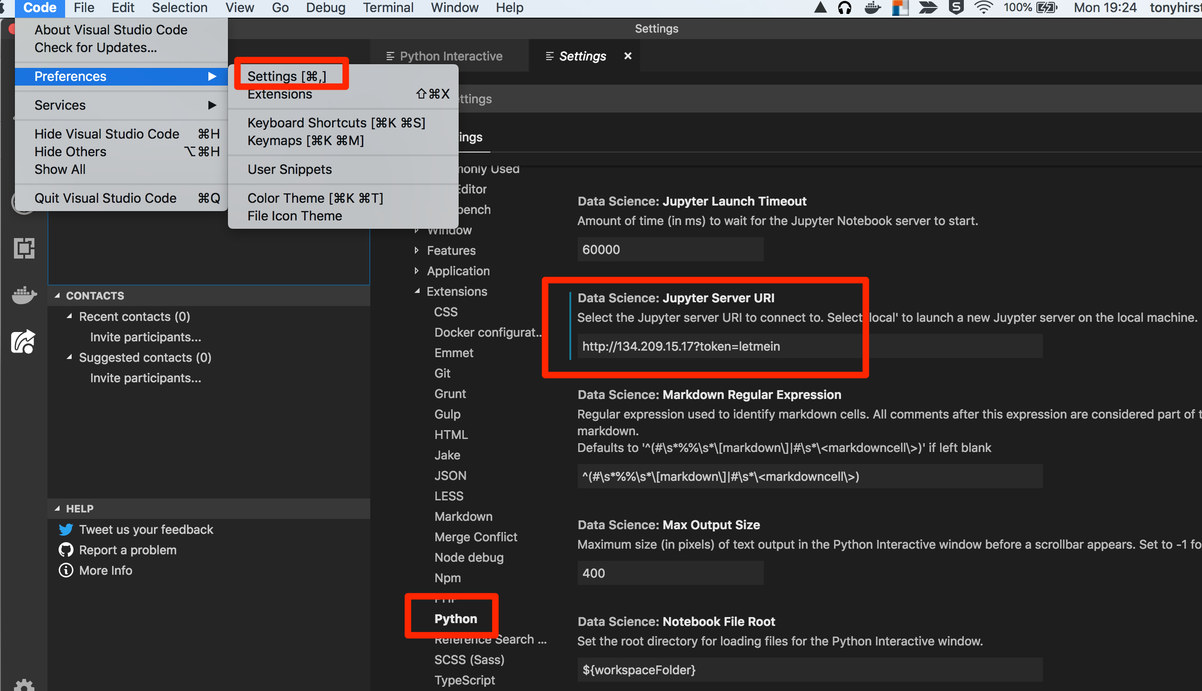The image size is (1202, 691).
Task: Switch to Python Interactive tab
Action: pos(449,56)
